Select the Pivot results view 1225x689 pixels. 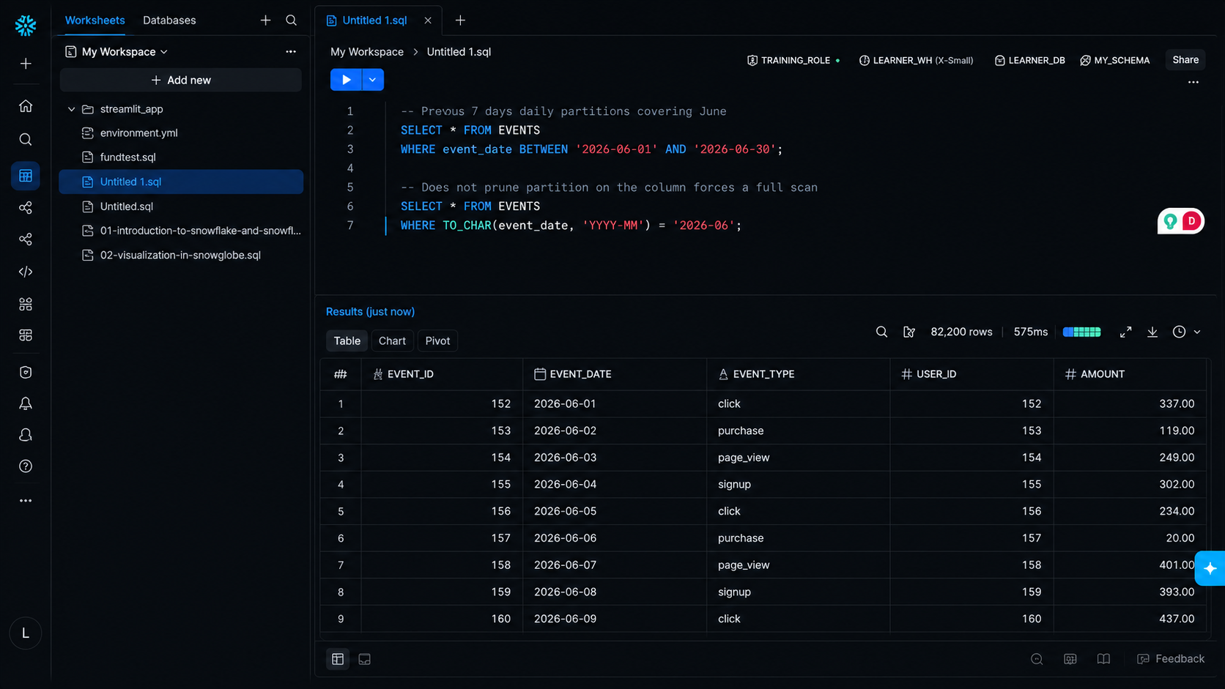point(437,340)
